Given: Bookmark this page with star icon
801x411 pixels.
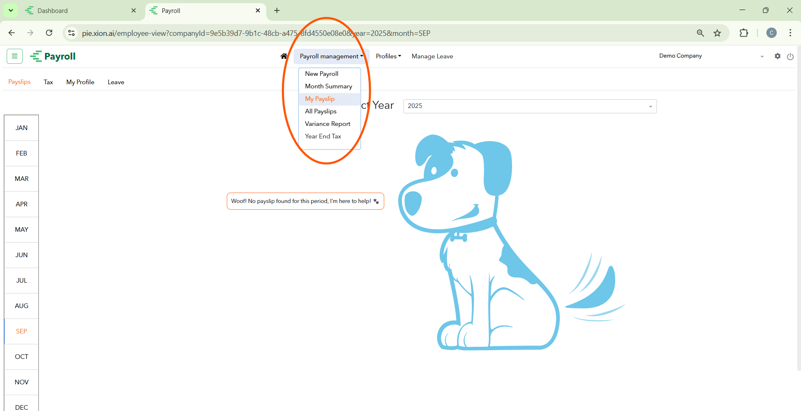Looking at the screenshot, I should tap(717, 33).
